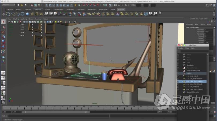Viewport: 217px width, 121px height.
Task: Open the Curves shelf tab
Action: [x=18, y=10]
